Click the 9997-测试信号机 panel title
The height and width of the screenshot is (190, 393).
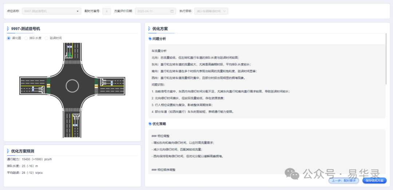click(x=25, y=29)
